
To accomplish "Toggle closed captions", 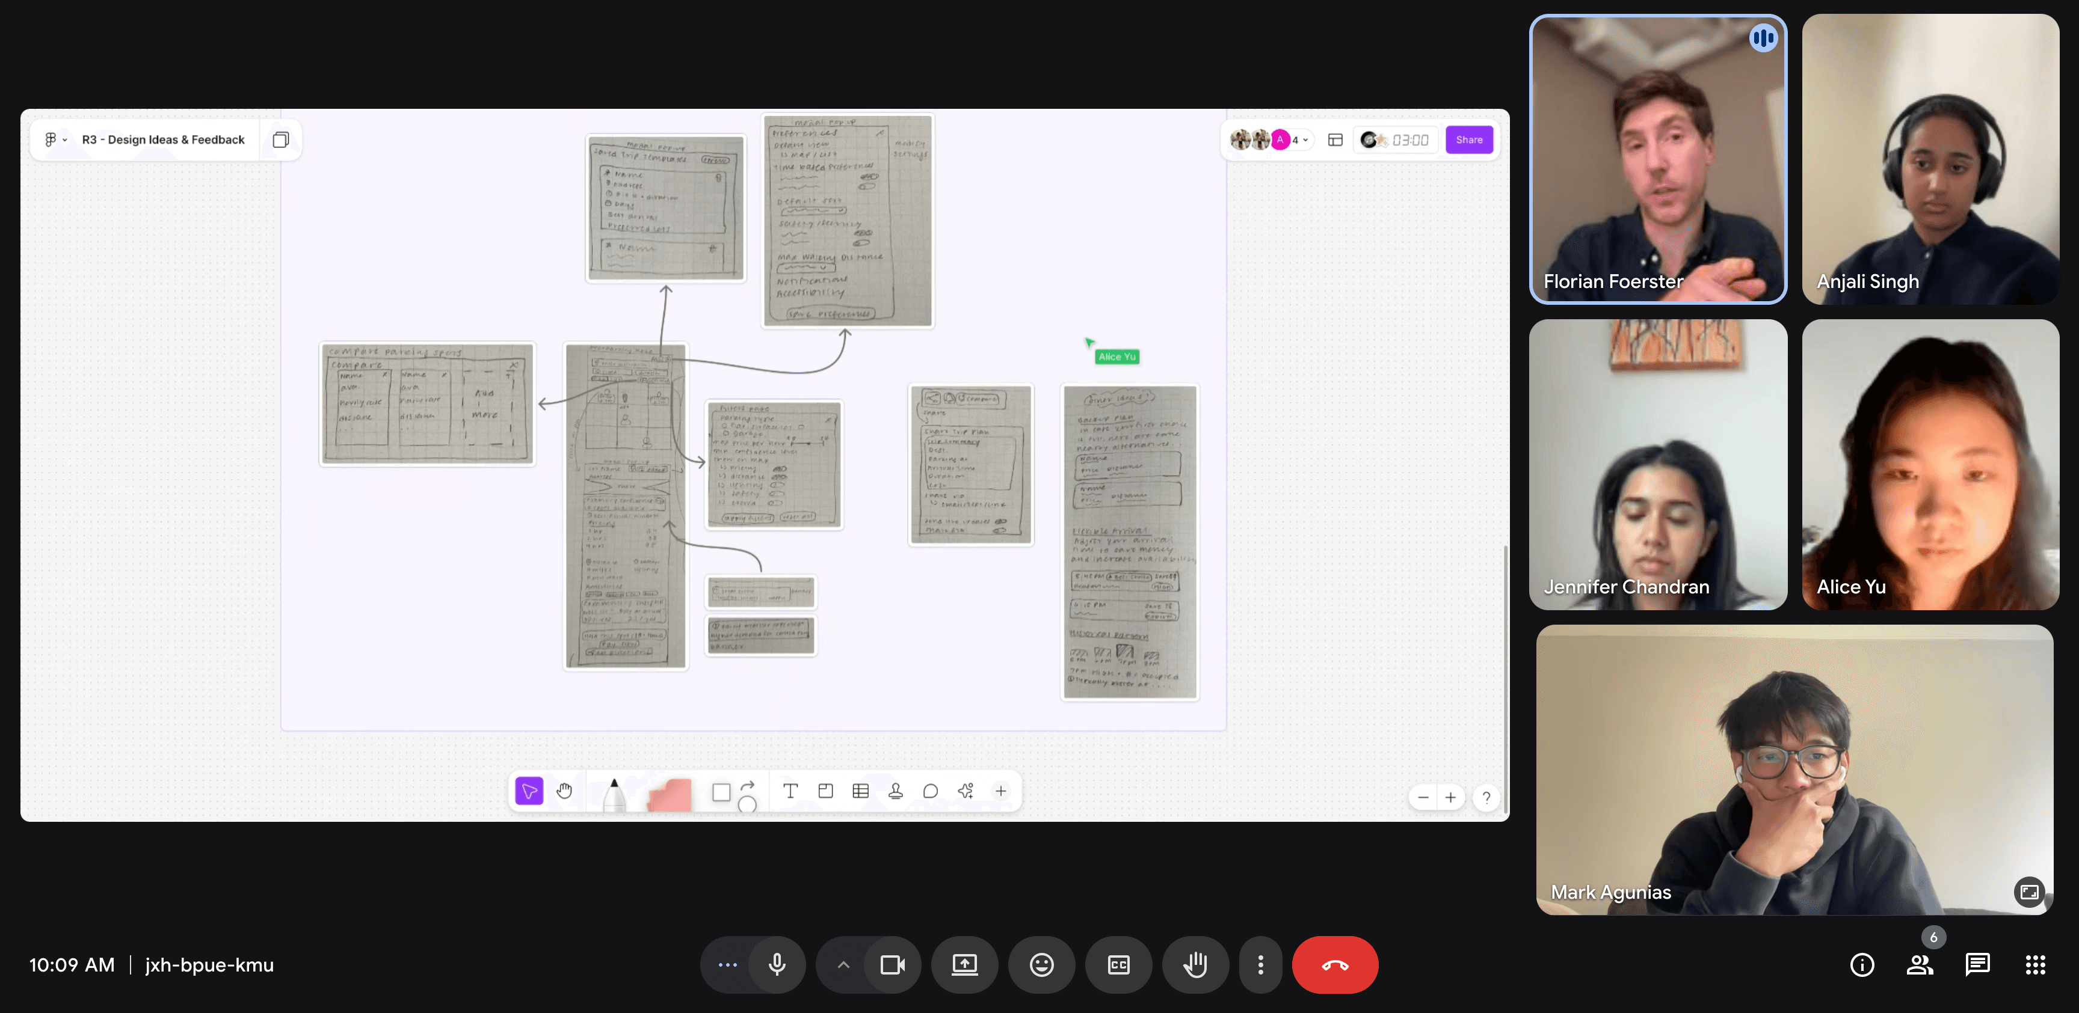I will pos(1118,965).
